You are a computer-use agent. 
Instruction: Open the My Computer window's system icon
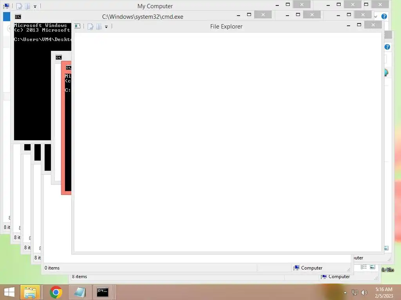(x=6, y=5)
